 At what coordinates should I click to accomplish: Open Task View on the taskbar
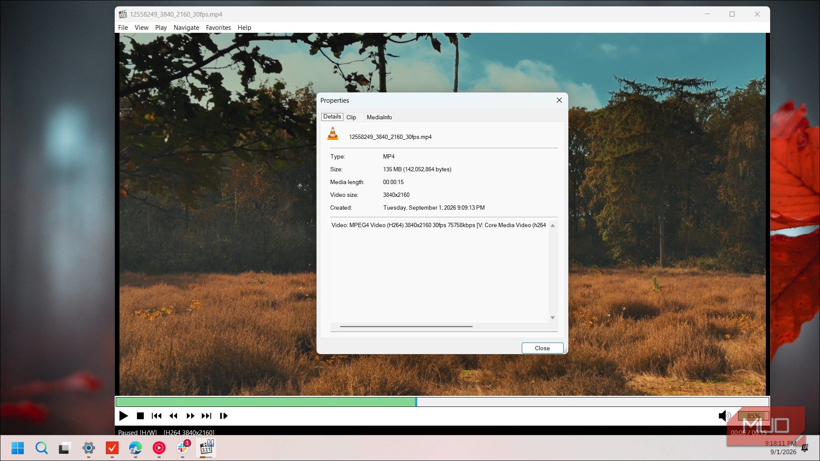[x=64, y=448]
